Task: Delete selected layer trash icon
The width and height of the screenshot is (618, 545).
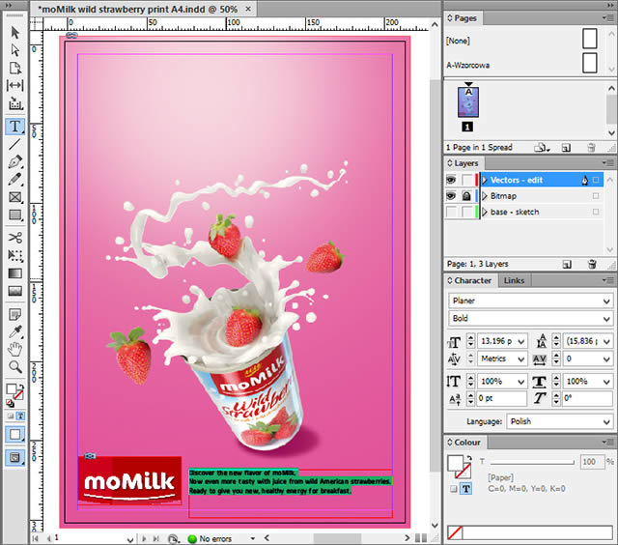Action: pos(592,264)
